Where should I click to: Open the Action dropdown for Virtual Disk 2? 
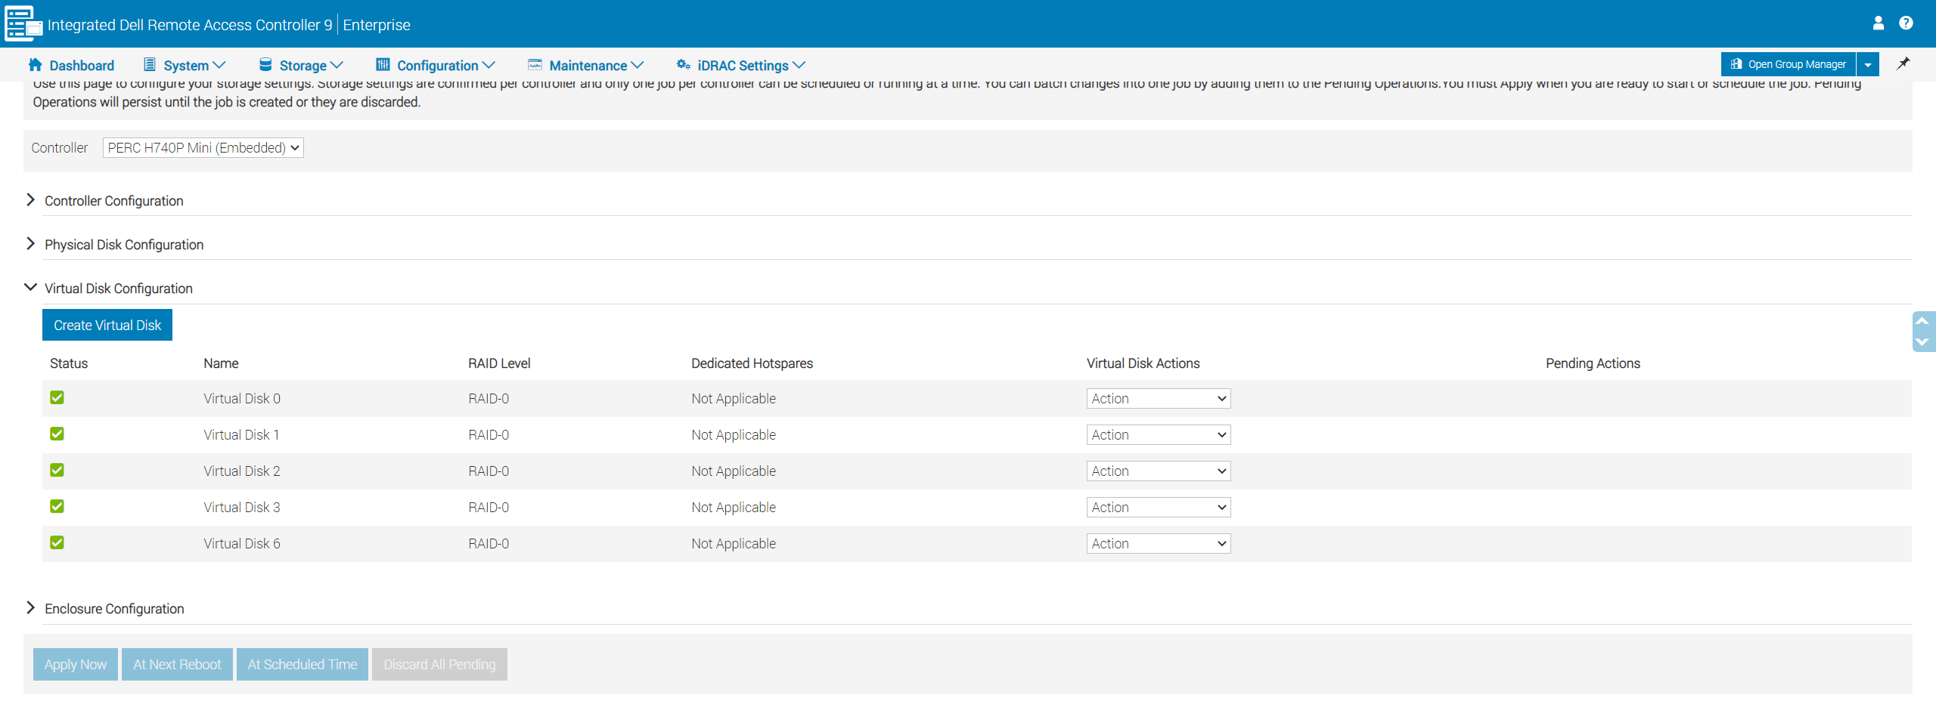point(1159,471)
